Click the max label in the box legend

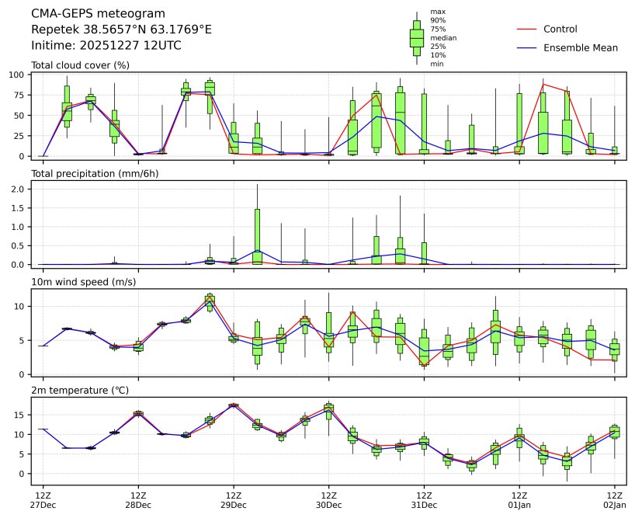(x=438, y=12)
